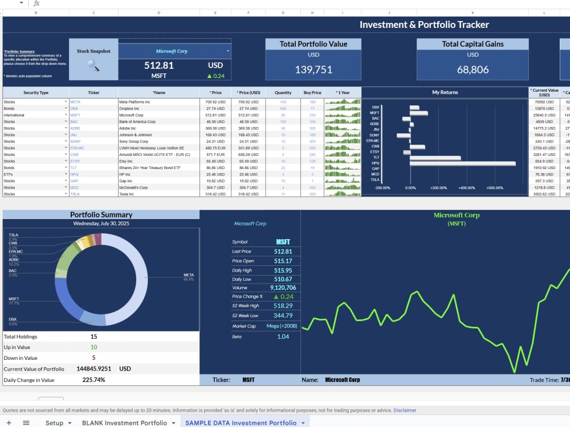Select the 480.75 EUR price cell
This screenshot has height=427, width=570.
215,148
